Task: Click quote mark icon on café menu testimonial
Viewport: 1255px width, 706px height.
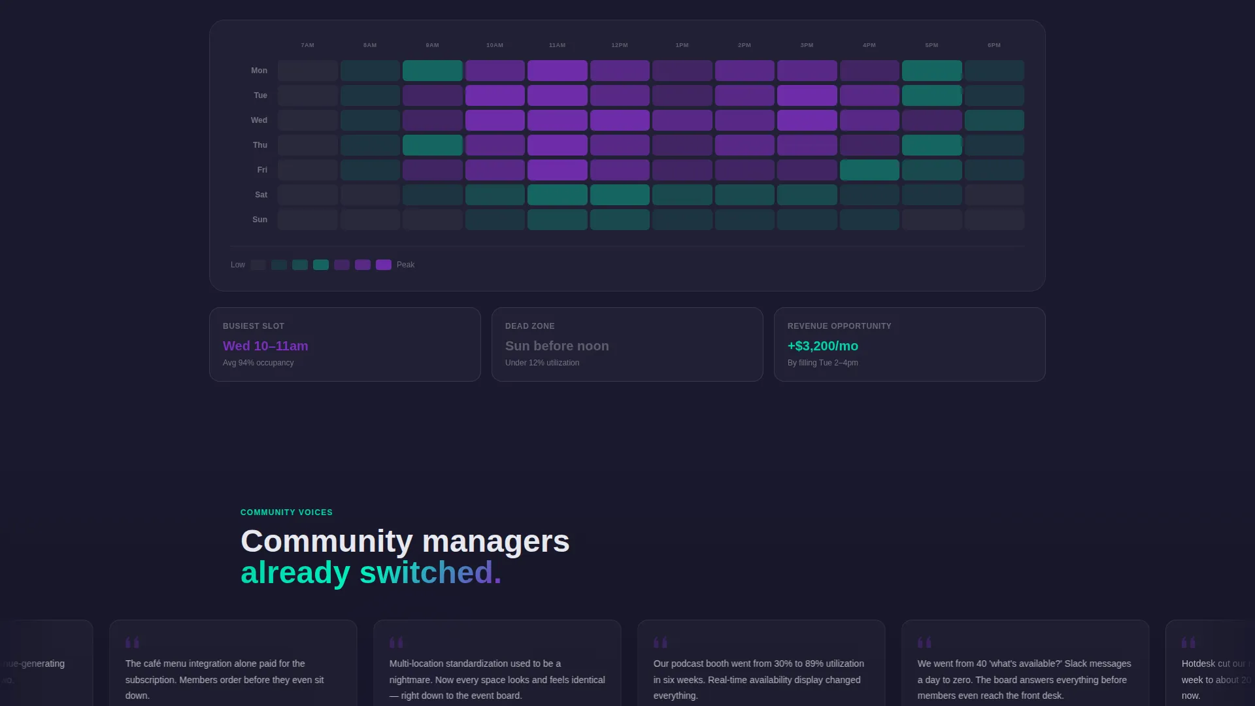Action: 132,643
